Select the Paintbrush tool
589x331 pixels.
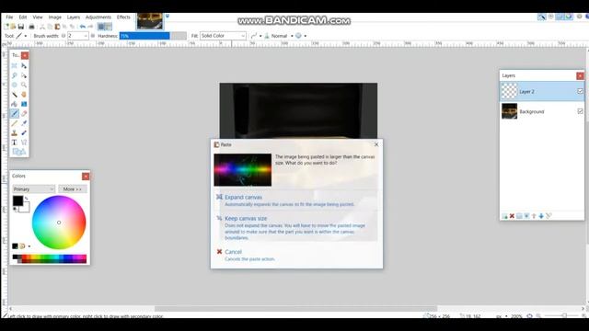tap(15, 113)
